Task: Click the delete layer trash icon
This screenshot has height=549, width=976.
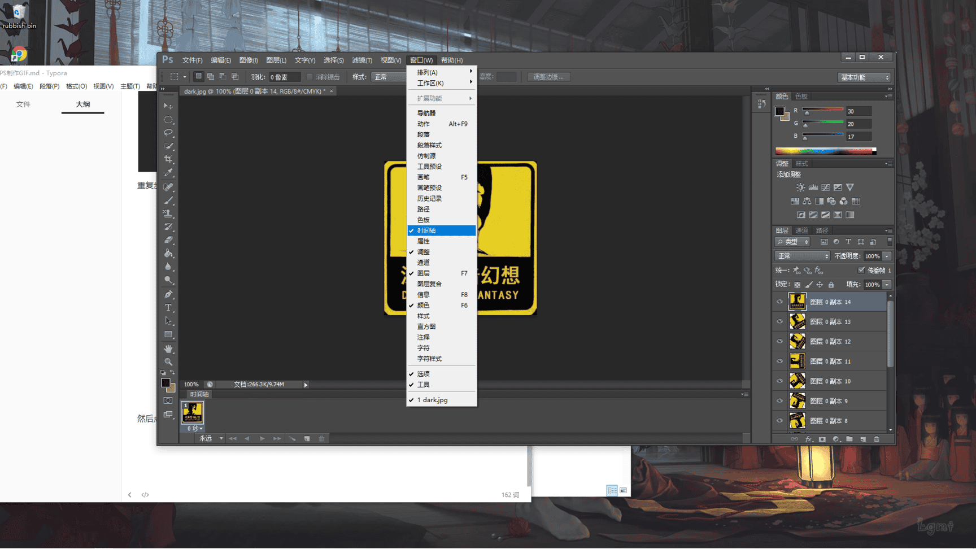Action: 877,439
